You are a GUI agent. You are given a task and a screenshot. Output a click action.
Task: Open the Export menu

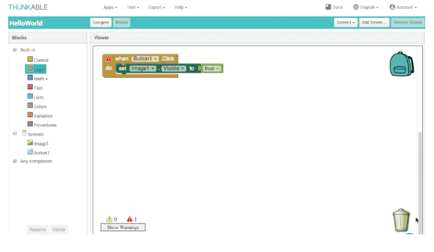[x=156, y=8]
